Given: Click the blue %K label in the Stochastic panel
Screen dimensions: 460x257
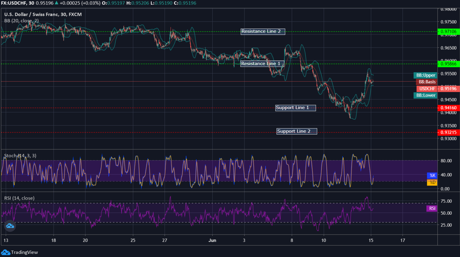Looking at the screenshot, I should point(432,175).
